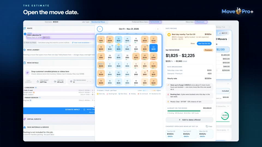Image resolution: width=262 pixels, height=147 pixels.
Task: Select the Tue Oct 20 $135/hr cheapest day card
Action: (173, 134)
